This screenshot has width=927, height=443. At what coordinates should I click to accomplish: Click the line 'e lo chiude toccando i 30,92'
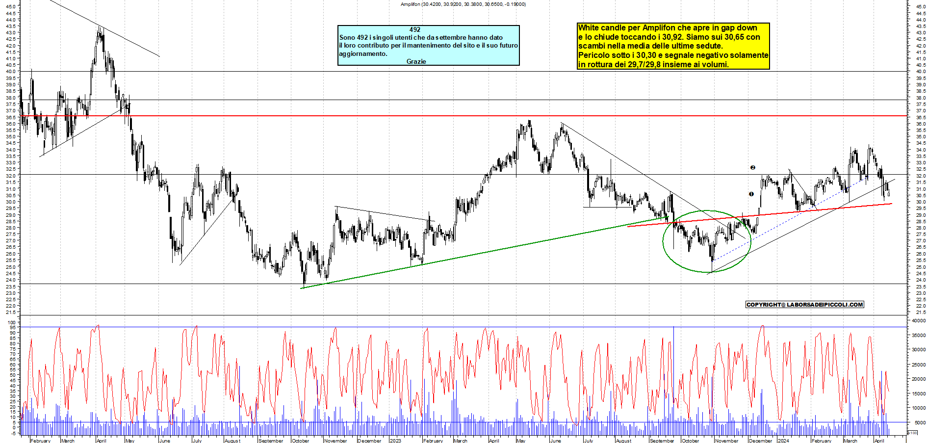pyautogui.click(x=669, y=37)
